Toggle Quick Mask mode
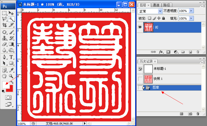Image resolution: width=207 pixels, height=126 pixels. [x=8, y=97]
